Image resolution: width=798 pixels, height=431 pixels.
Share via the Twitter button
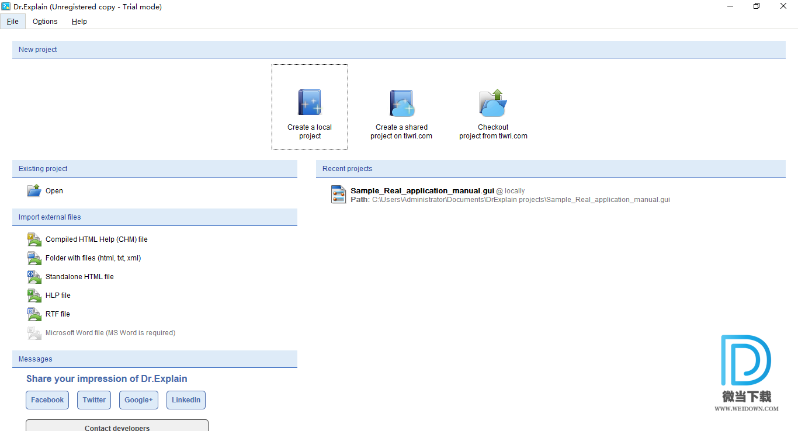(94, 400)
